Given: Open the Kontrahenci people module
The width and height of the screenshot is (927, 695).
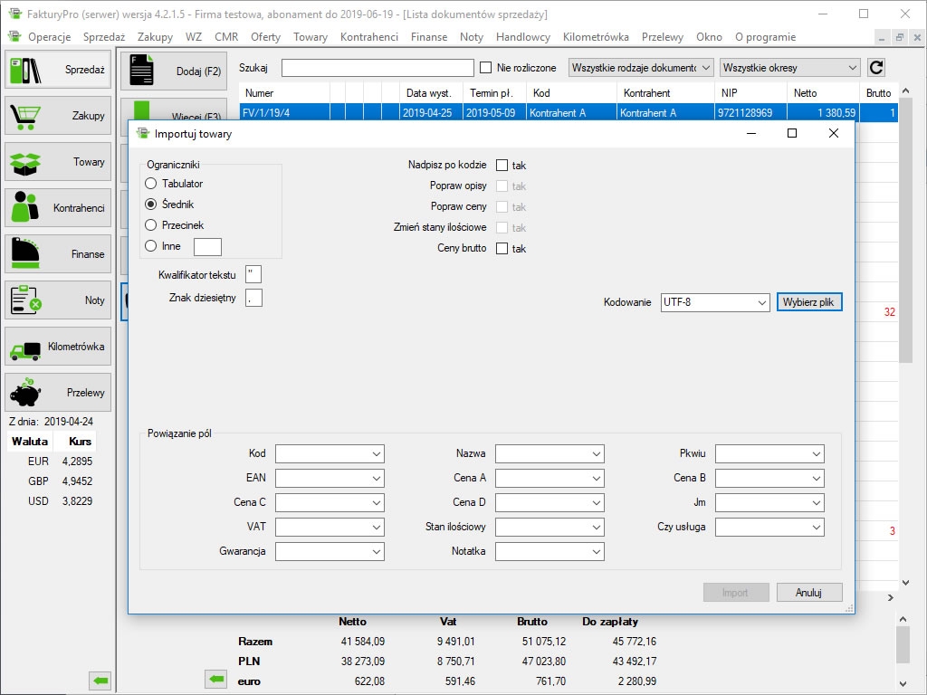Looking at the screenshot, I should pyautogui.click(x=58, y=208).
